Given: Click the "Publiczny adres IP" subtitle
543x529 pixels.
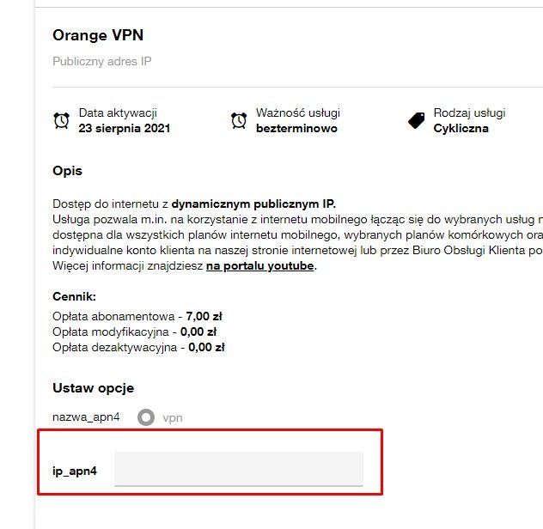Looking at the screenshot, I should 101,62.
